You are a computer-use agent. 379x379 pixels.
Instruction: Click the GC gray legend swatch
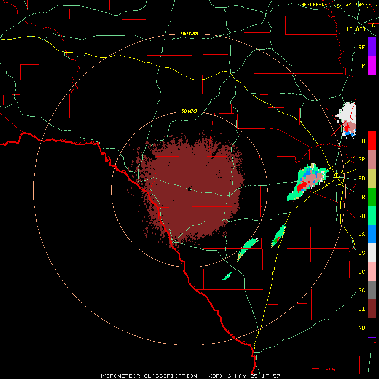coord(372,290)
